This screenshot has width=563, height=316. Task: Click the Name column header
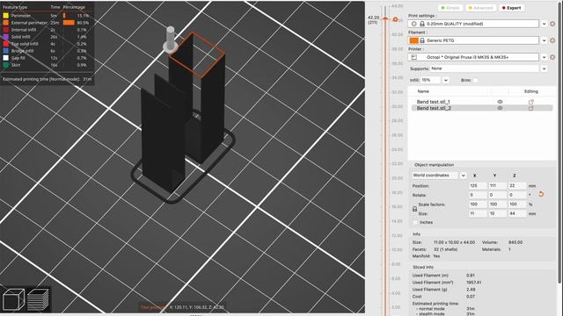click(x=423, y=91)
